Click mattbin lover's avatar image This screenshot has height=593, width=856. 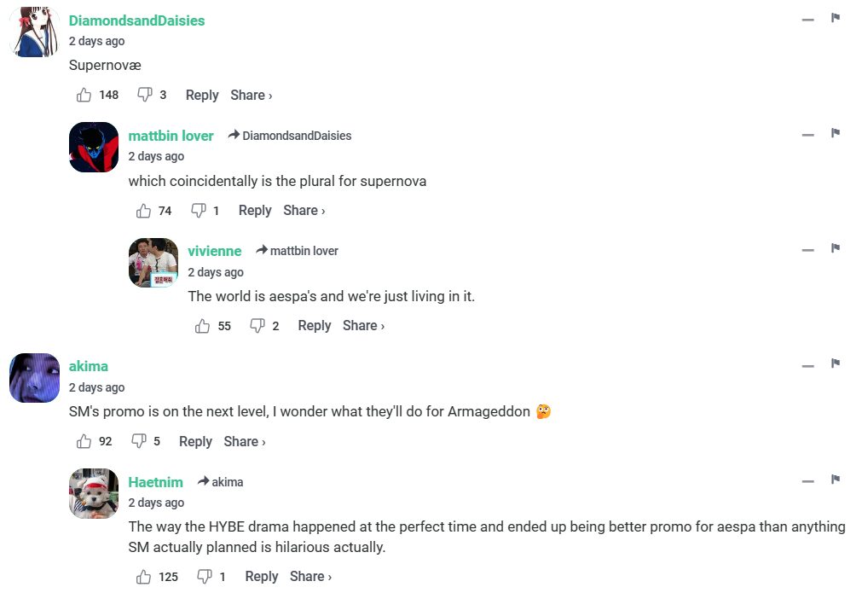click(x=94, y=148)
